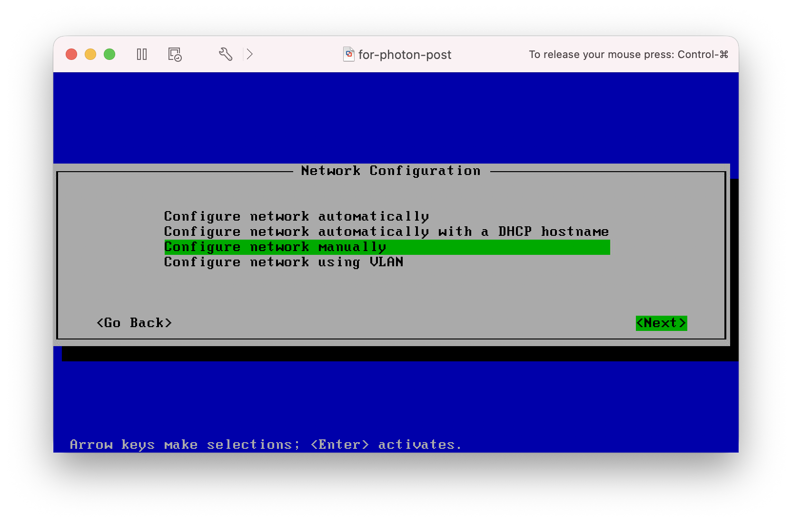The image size is (792, 523).
Task: Select the highlighted Configure network manually
Action: [275, 247]
